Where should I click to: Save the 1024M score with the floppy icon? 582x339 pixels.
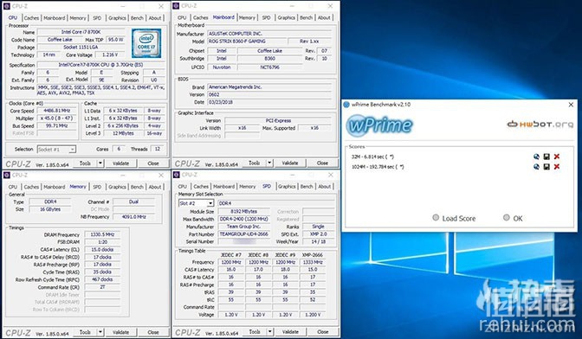[546, 167]
